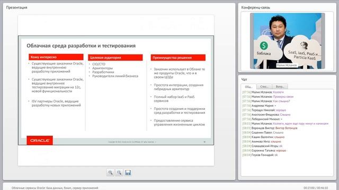
Task: Select the 'Акимова Инга: слышно' chat message
Action: (x=262, y=141)
